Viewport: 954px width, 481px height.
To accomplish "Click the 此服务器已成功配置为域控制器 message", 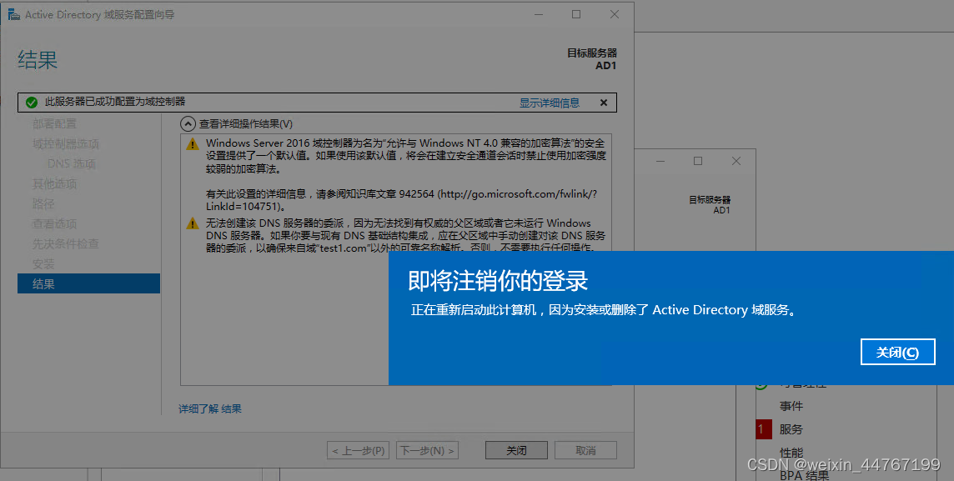I will click(x=115, y=103).
